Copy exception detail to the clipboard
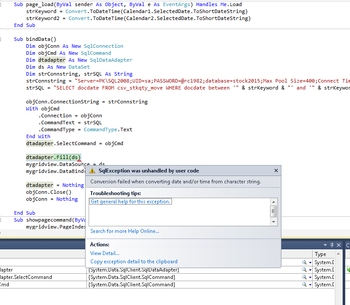 [x=134, y=262]
